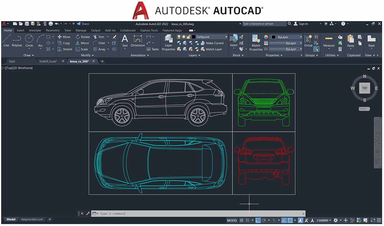Create a Group of objects
The height and width of the screenshot is (226, 384).
(308, 41)
